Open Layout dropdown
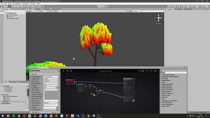Screen dimensions: 210x118 tap(204, 7)
